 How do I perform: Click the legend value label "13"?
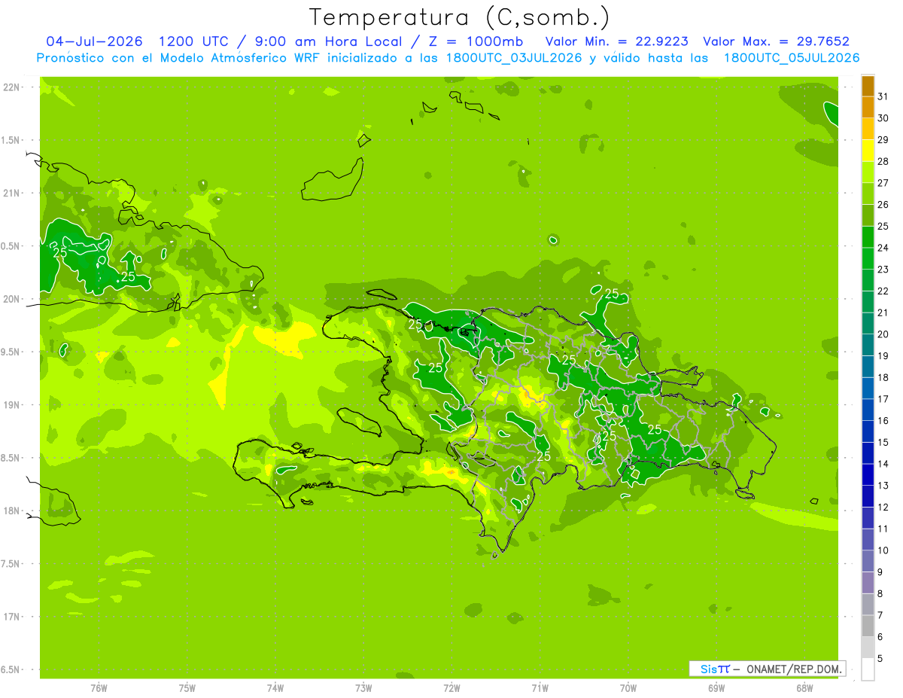tap(883, 486)
